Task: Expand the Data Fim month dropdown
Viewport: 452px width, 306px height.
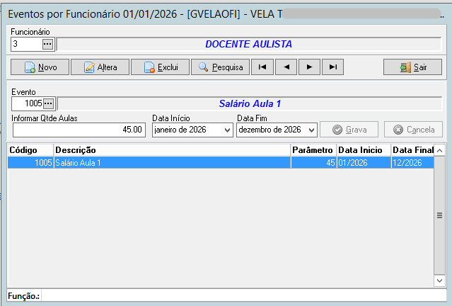Action: click(311, 130)
